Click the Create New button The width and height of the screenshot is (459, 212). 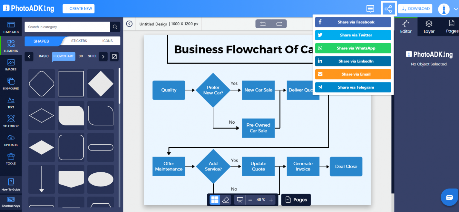(x=79, y=9)
